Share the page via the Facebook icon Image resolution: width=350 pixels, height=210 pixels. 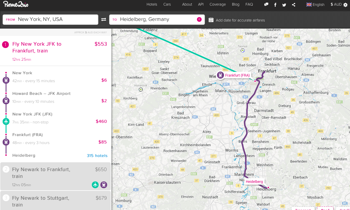[275, 5]
